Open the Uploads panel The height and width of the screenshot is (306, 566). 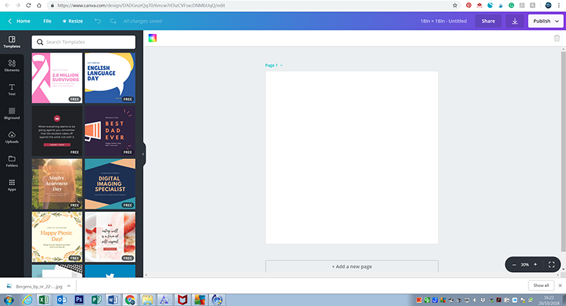(11, 137)
